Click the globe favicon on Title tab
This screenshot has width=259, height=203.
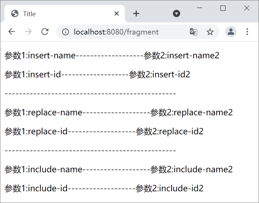(15, 13)
